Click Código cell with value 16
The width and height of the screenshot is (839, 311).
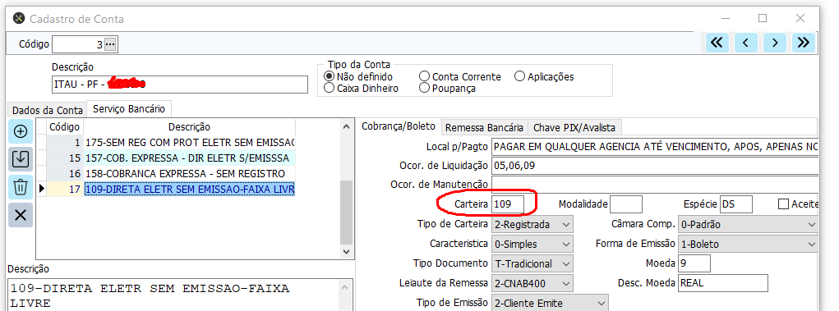65,174
